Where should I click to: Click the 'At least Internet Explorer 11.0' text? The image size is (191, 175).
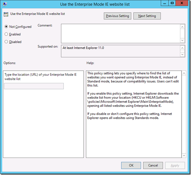(83, 48)
